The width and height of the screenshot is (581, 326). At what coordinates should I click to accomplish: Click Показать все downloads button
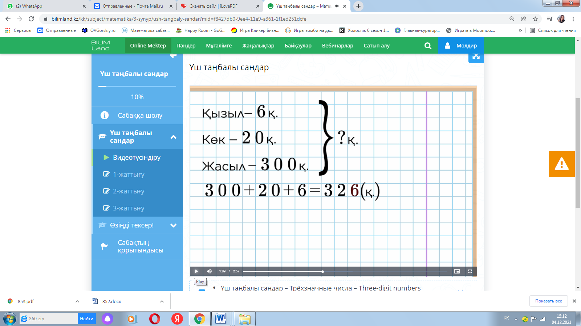549,301
